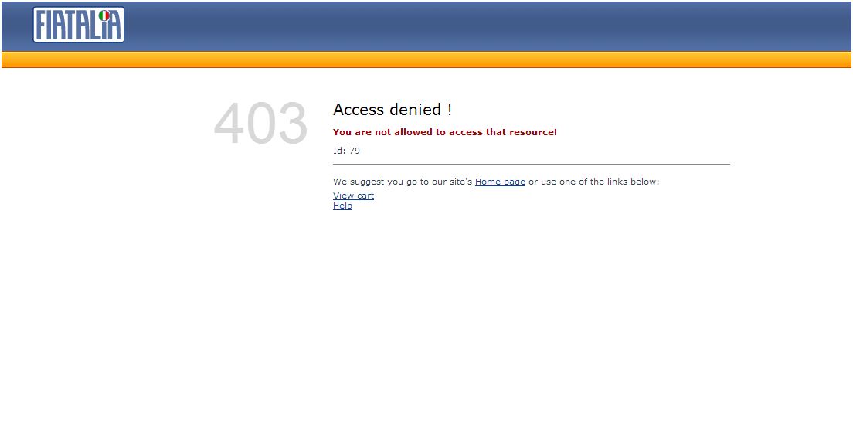Click the digit 3 in the 403 code
The image size is (853, 442).
click(x=293, y=124)
